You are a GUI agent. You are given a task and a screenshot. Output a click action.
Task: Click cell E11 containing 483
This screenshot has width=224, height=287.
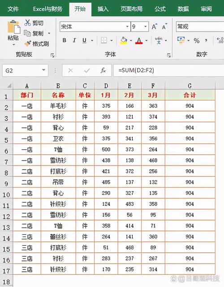click(x=129, y=204)
